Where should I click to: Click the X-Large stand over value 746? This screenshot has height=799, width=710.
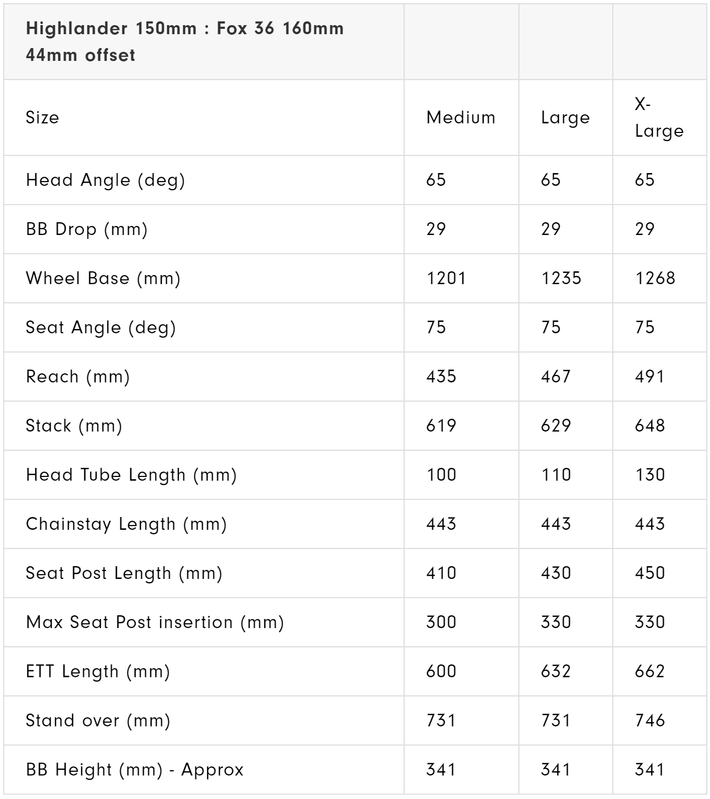click(650, 720)
